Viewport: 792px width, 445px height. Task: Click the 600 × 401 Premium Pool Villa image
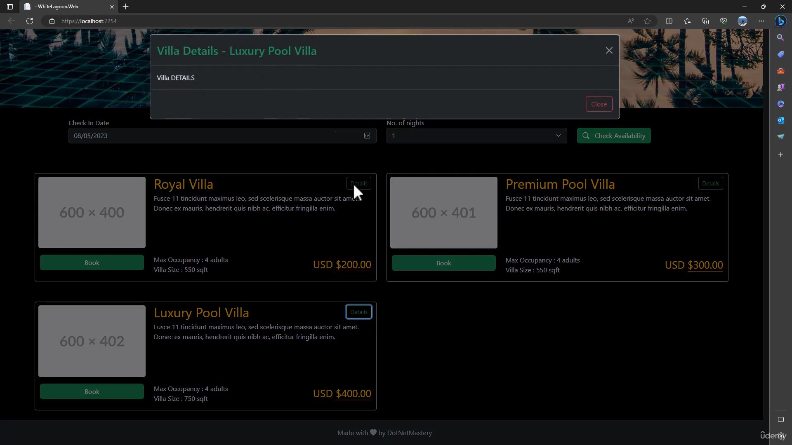point(444,213)
